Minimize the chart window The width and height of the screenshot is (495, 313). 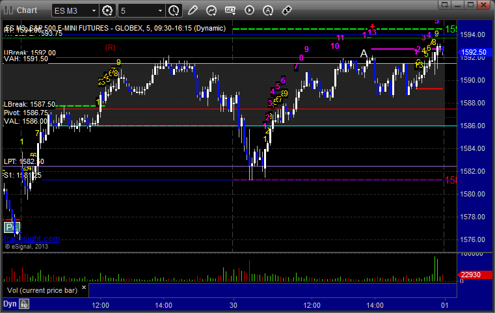(458, 5)
